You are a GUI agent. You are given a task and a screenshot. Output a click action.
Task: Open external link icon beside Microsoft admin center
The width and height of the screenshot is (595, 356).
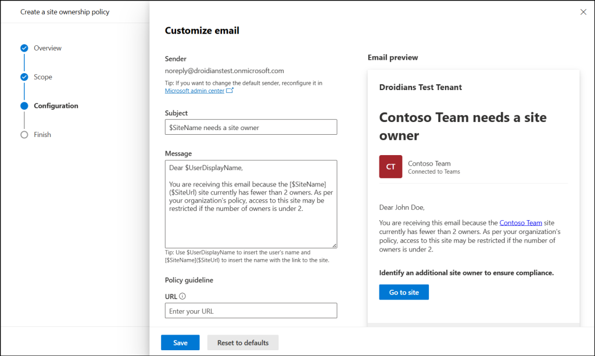230,91
